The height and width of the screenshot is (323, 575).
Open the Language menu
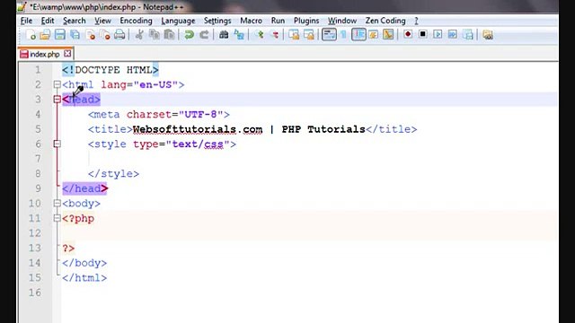178,21
